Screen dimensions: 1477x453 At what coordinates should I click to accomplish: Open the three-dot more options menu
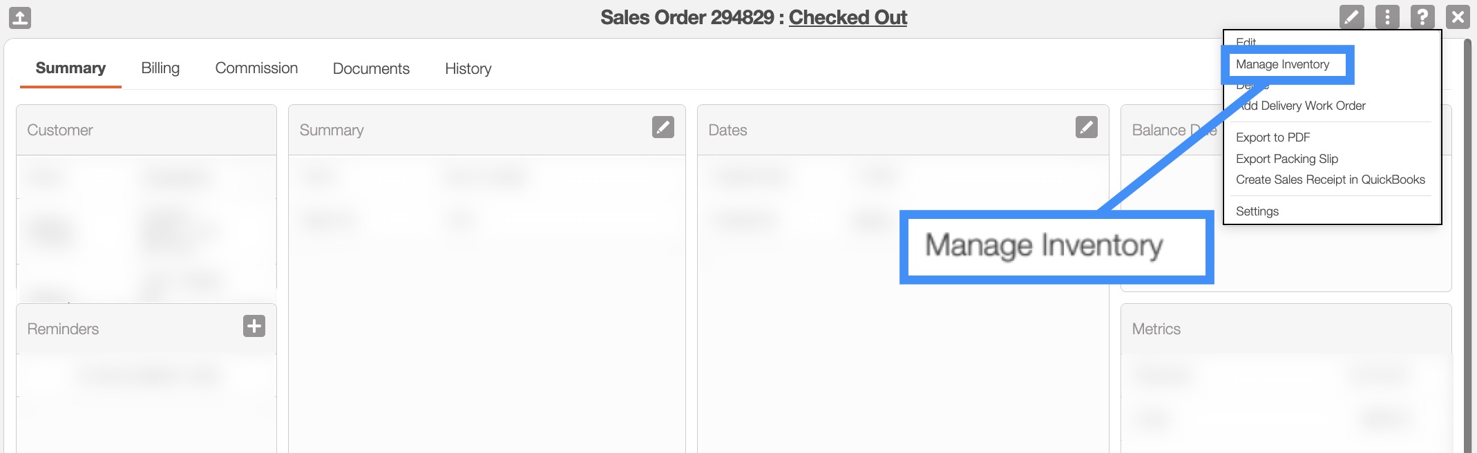click(1387, 17)
